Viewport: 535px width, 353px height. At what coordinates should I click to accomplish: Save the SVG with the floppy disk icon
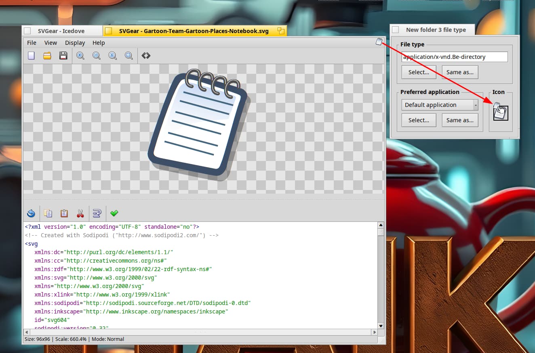coord(63,56)
